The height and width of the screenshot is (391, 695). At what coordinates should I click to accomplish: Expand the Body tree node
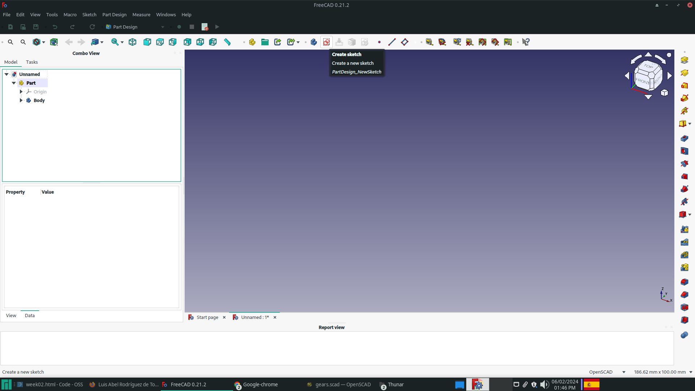point(21,100)
